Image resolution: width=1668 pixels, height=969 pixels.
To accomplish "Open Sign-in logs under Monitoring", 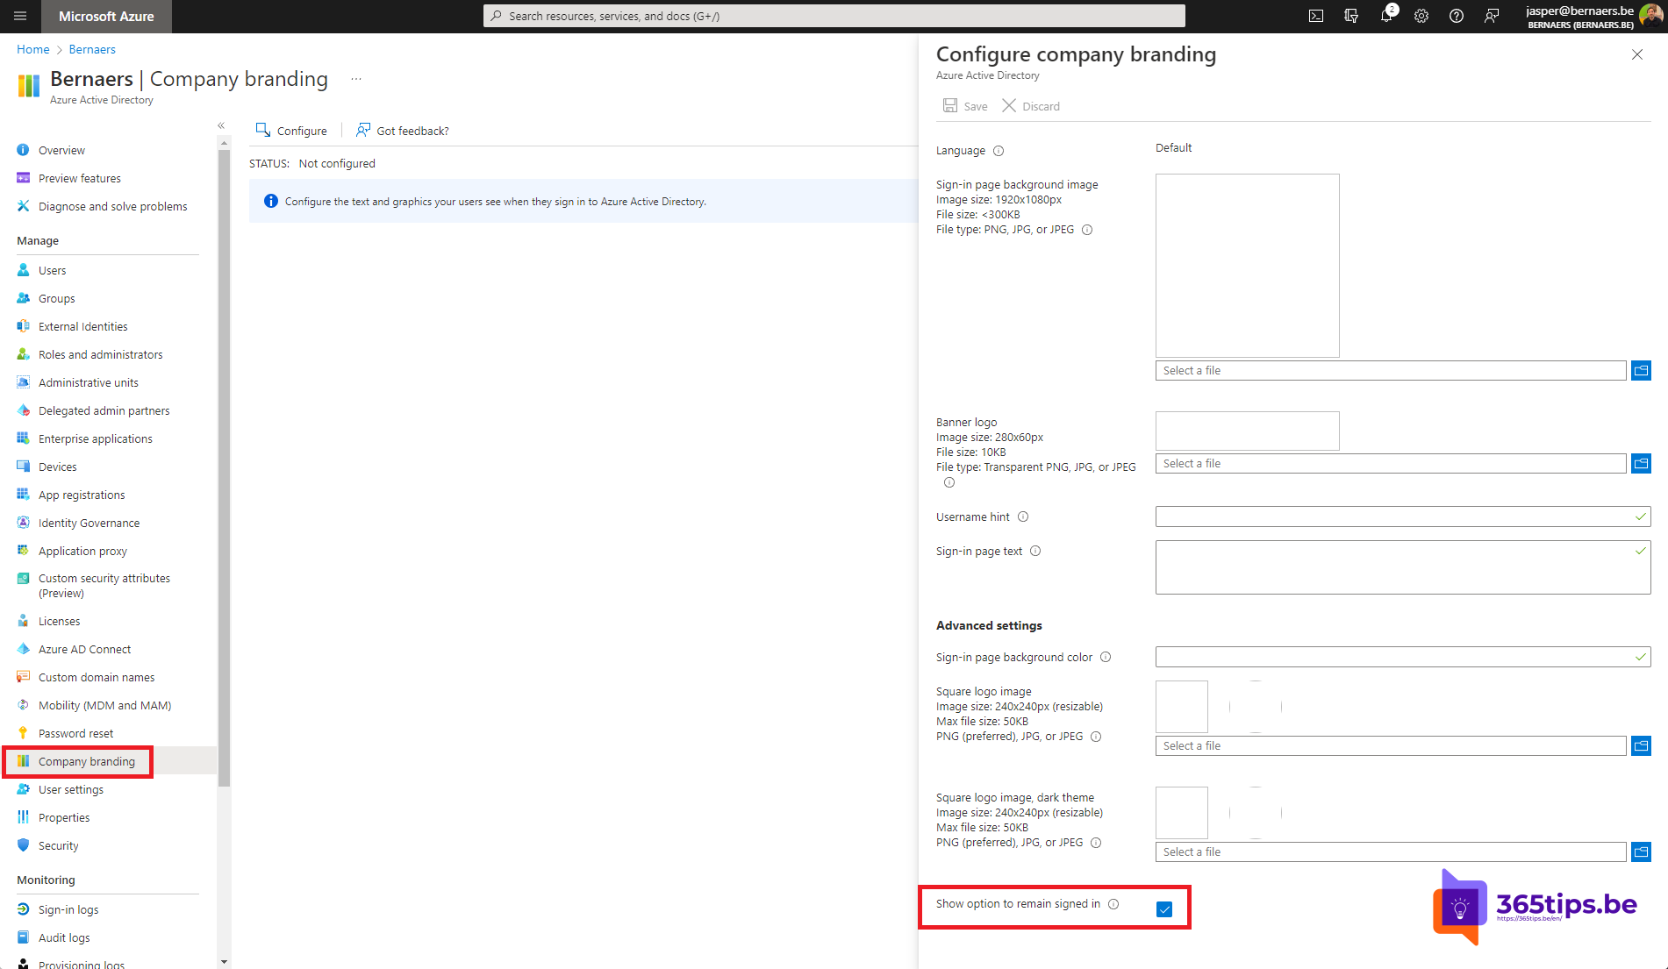I will pyautogui.click(x=68, y=910).
